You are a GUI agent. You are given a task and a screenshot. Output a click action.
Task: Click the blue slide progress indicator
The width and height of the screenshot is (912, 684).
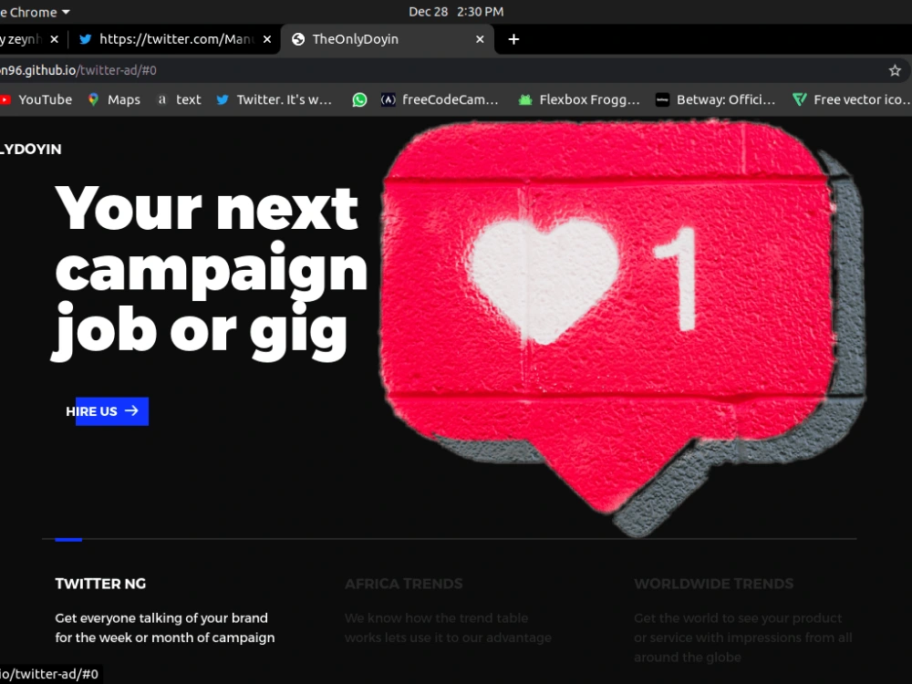pyautogui.click(x=68, y=540)
